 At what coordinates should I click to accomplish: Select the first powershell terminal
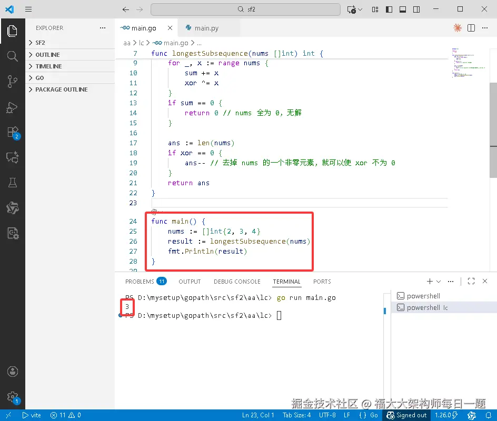click(444, 296)
